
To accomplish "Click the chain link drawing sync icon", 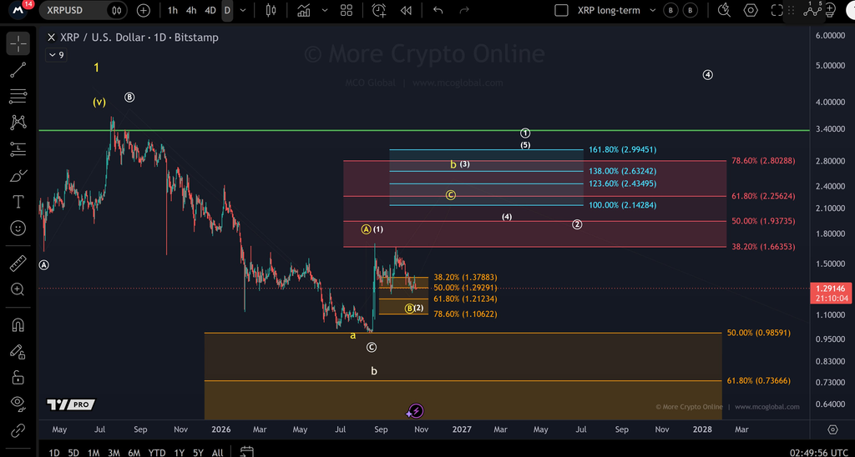I will click(x=18, y=430).
